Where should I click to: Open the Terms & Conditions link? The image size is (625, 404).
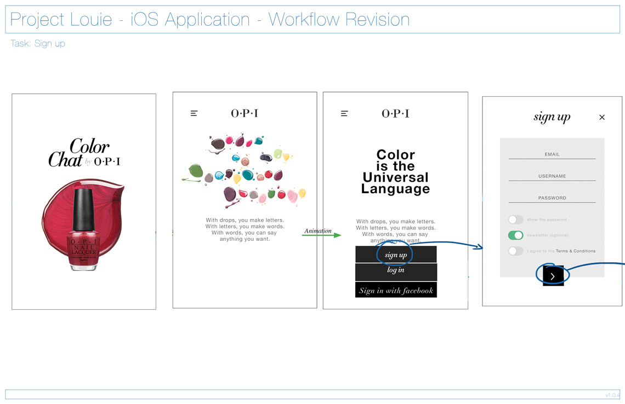tap(576, 251)
